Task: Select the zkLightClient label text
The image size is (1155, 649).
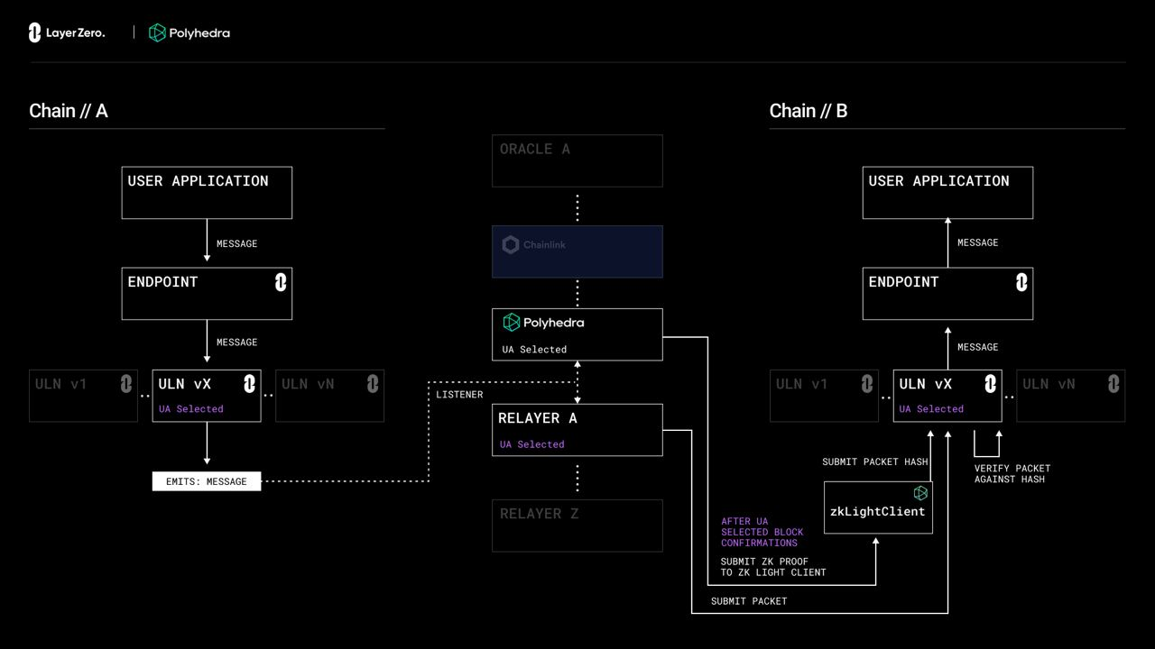Action: pos(877,511)
